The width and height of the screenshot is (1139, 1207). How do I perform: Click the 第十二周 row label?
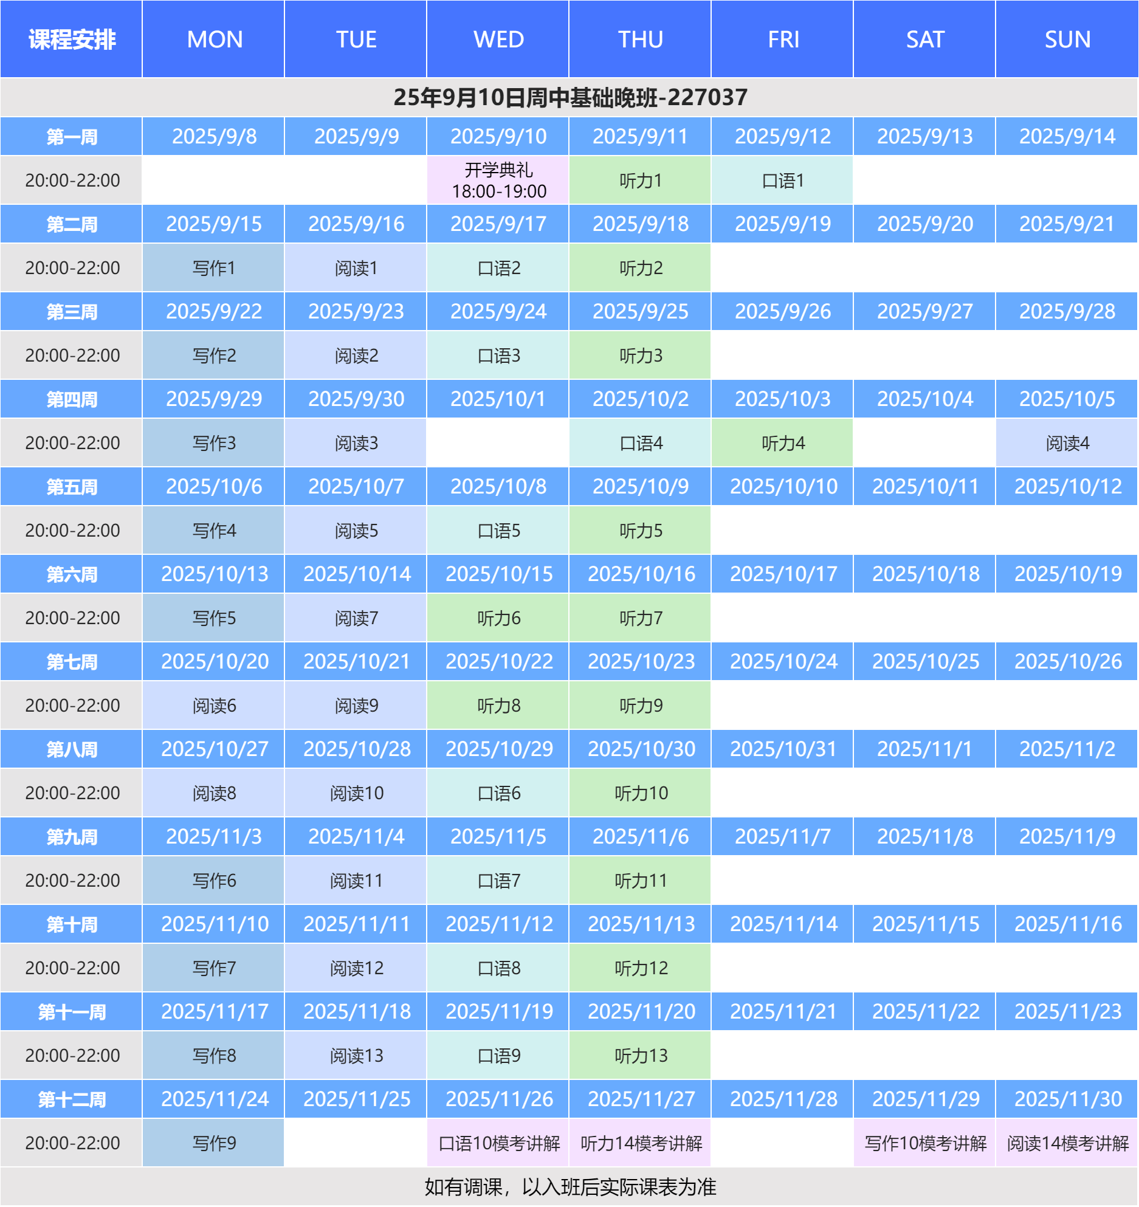71,1099
